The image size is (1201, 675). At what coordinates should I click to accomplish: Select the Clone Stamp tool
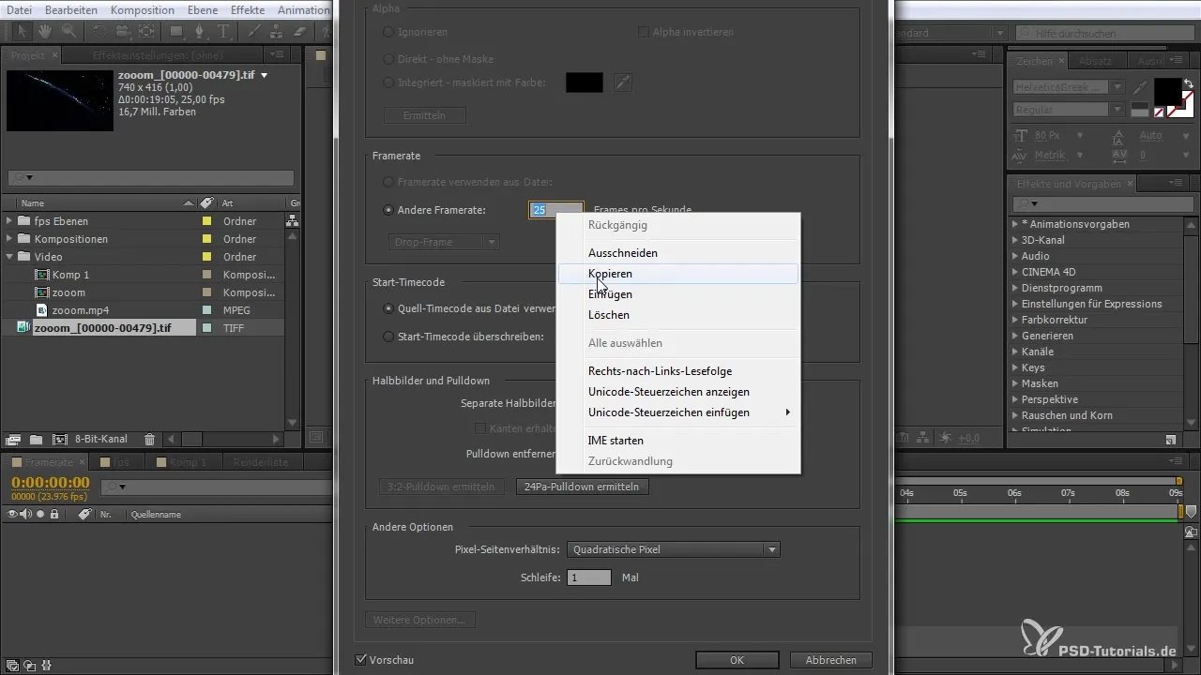(279, 31)
